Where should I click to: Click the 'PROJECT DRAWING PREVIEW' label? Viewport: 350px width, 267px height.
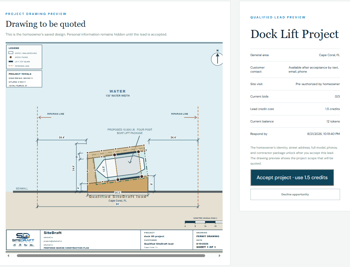coord(36,14)
